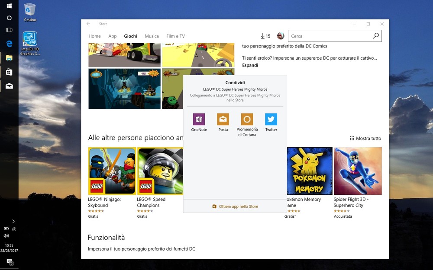The image size is (433, 270).
Task: Share via Posta mail icon
Action: tap(223, 119)
